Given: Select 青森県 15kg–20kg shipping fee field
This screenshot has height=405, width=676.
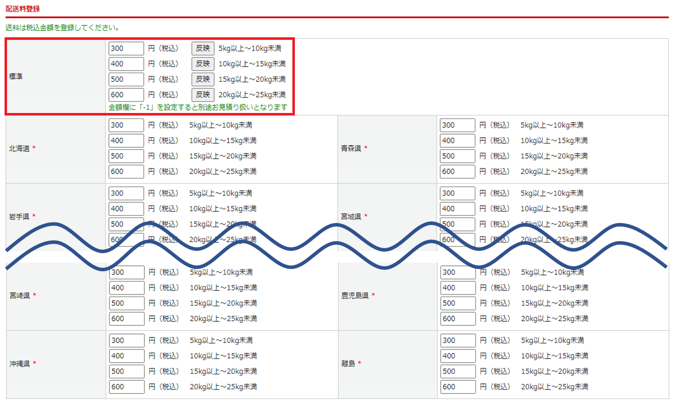Looking at the screenshot, I should point(457,156).
